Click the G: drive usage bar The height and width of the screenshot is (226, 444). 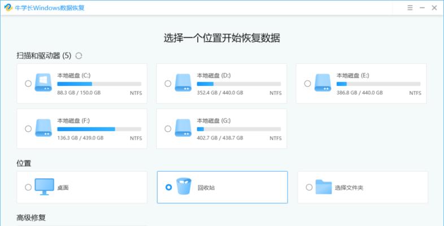[239, 129]
